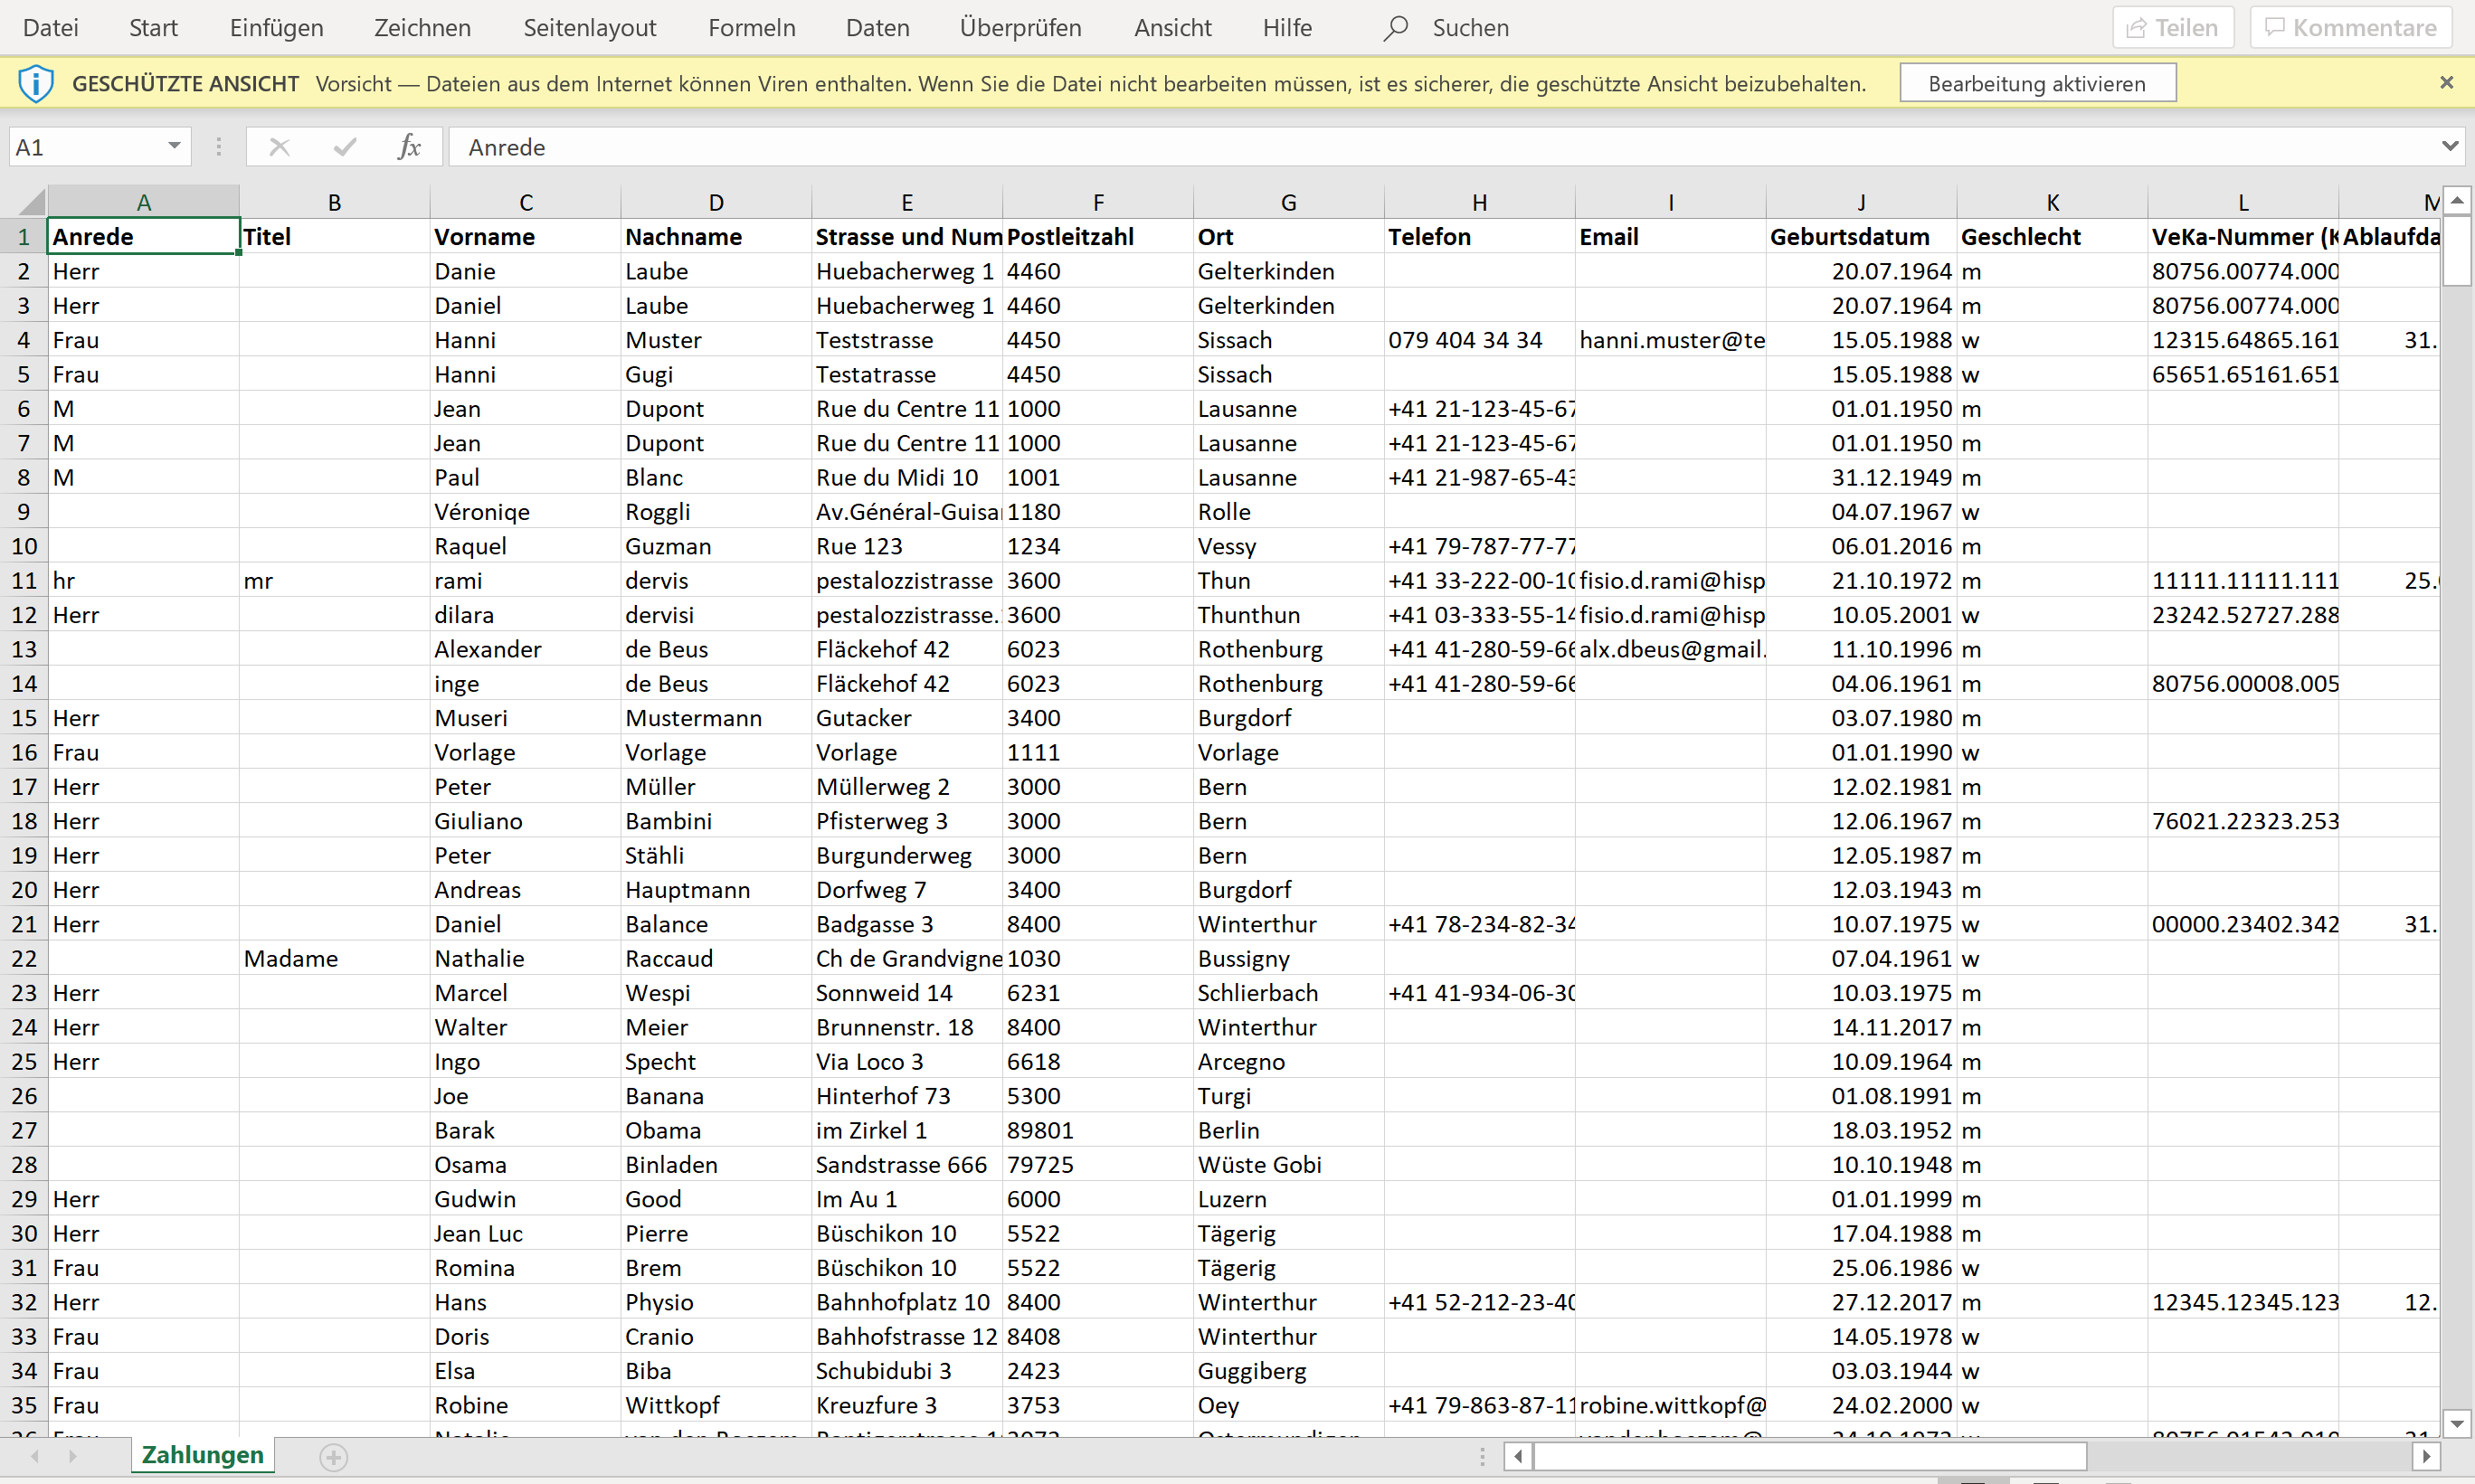Screen dimensions: 2475x1484
Task: Select column J header
Action: tap(1861, 202)
